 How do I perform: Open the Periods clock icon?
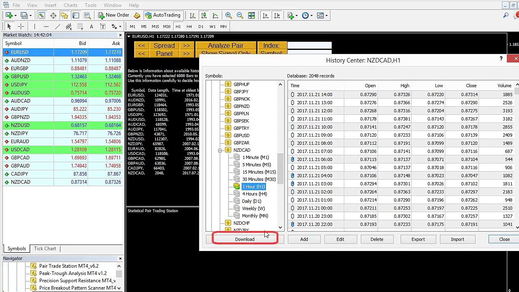pos(305,15)
